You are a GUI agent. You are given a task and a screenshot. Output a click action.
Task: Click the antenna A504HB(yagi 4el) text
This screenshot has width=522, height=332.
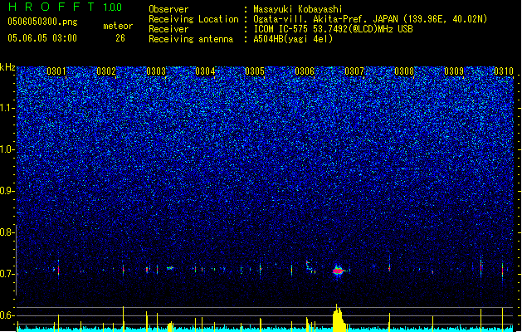[293, 39]
